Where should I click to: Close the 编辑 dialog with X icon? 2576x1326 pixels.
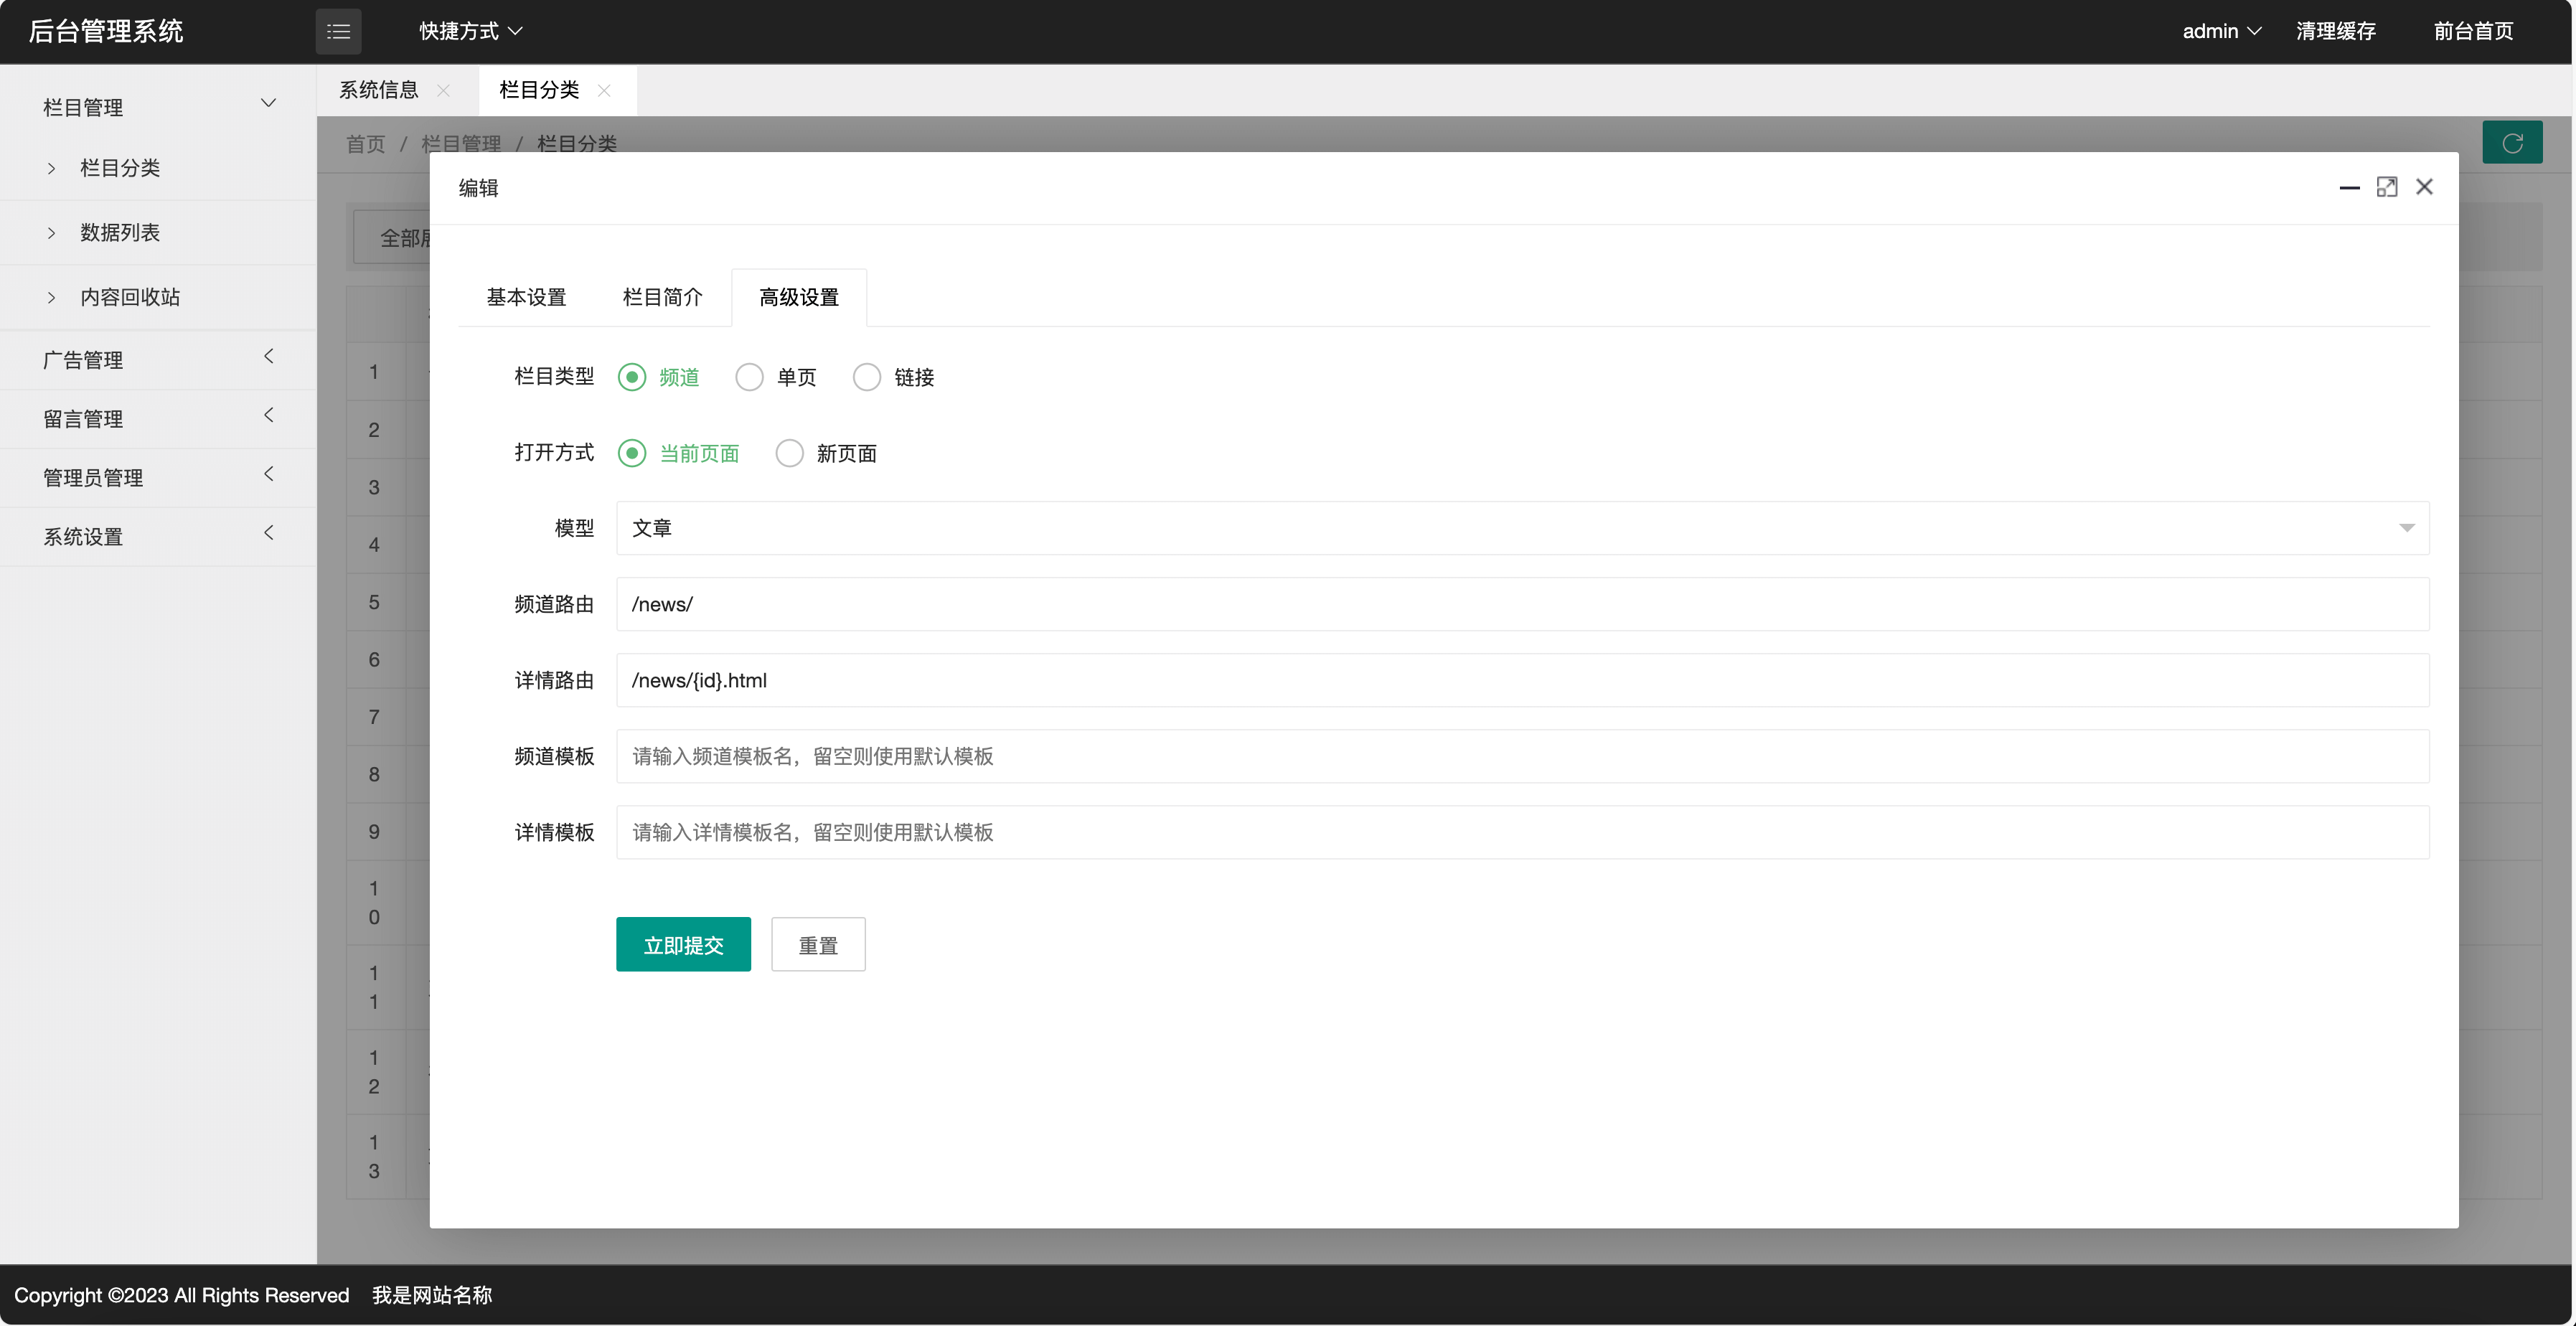tap(2424, 187)
